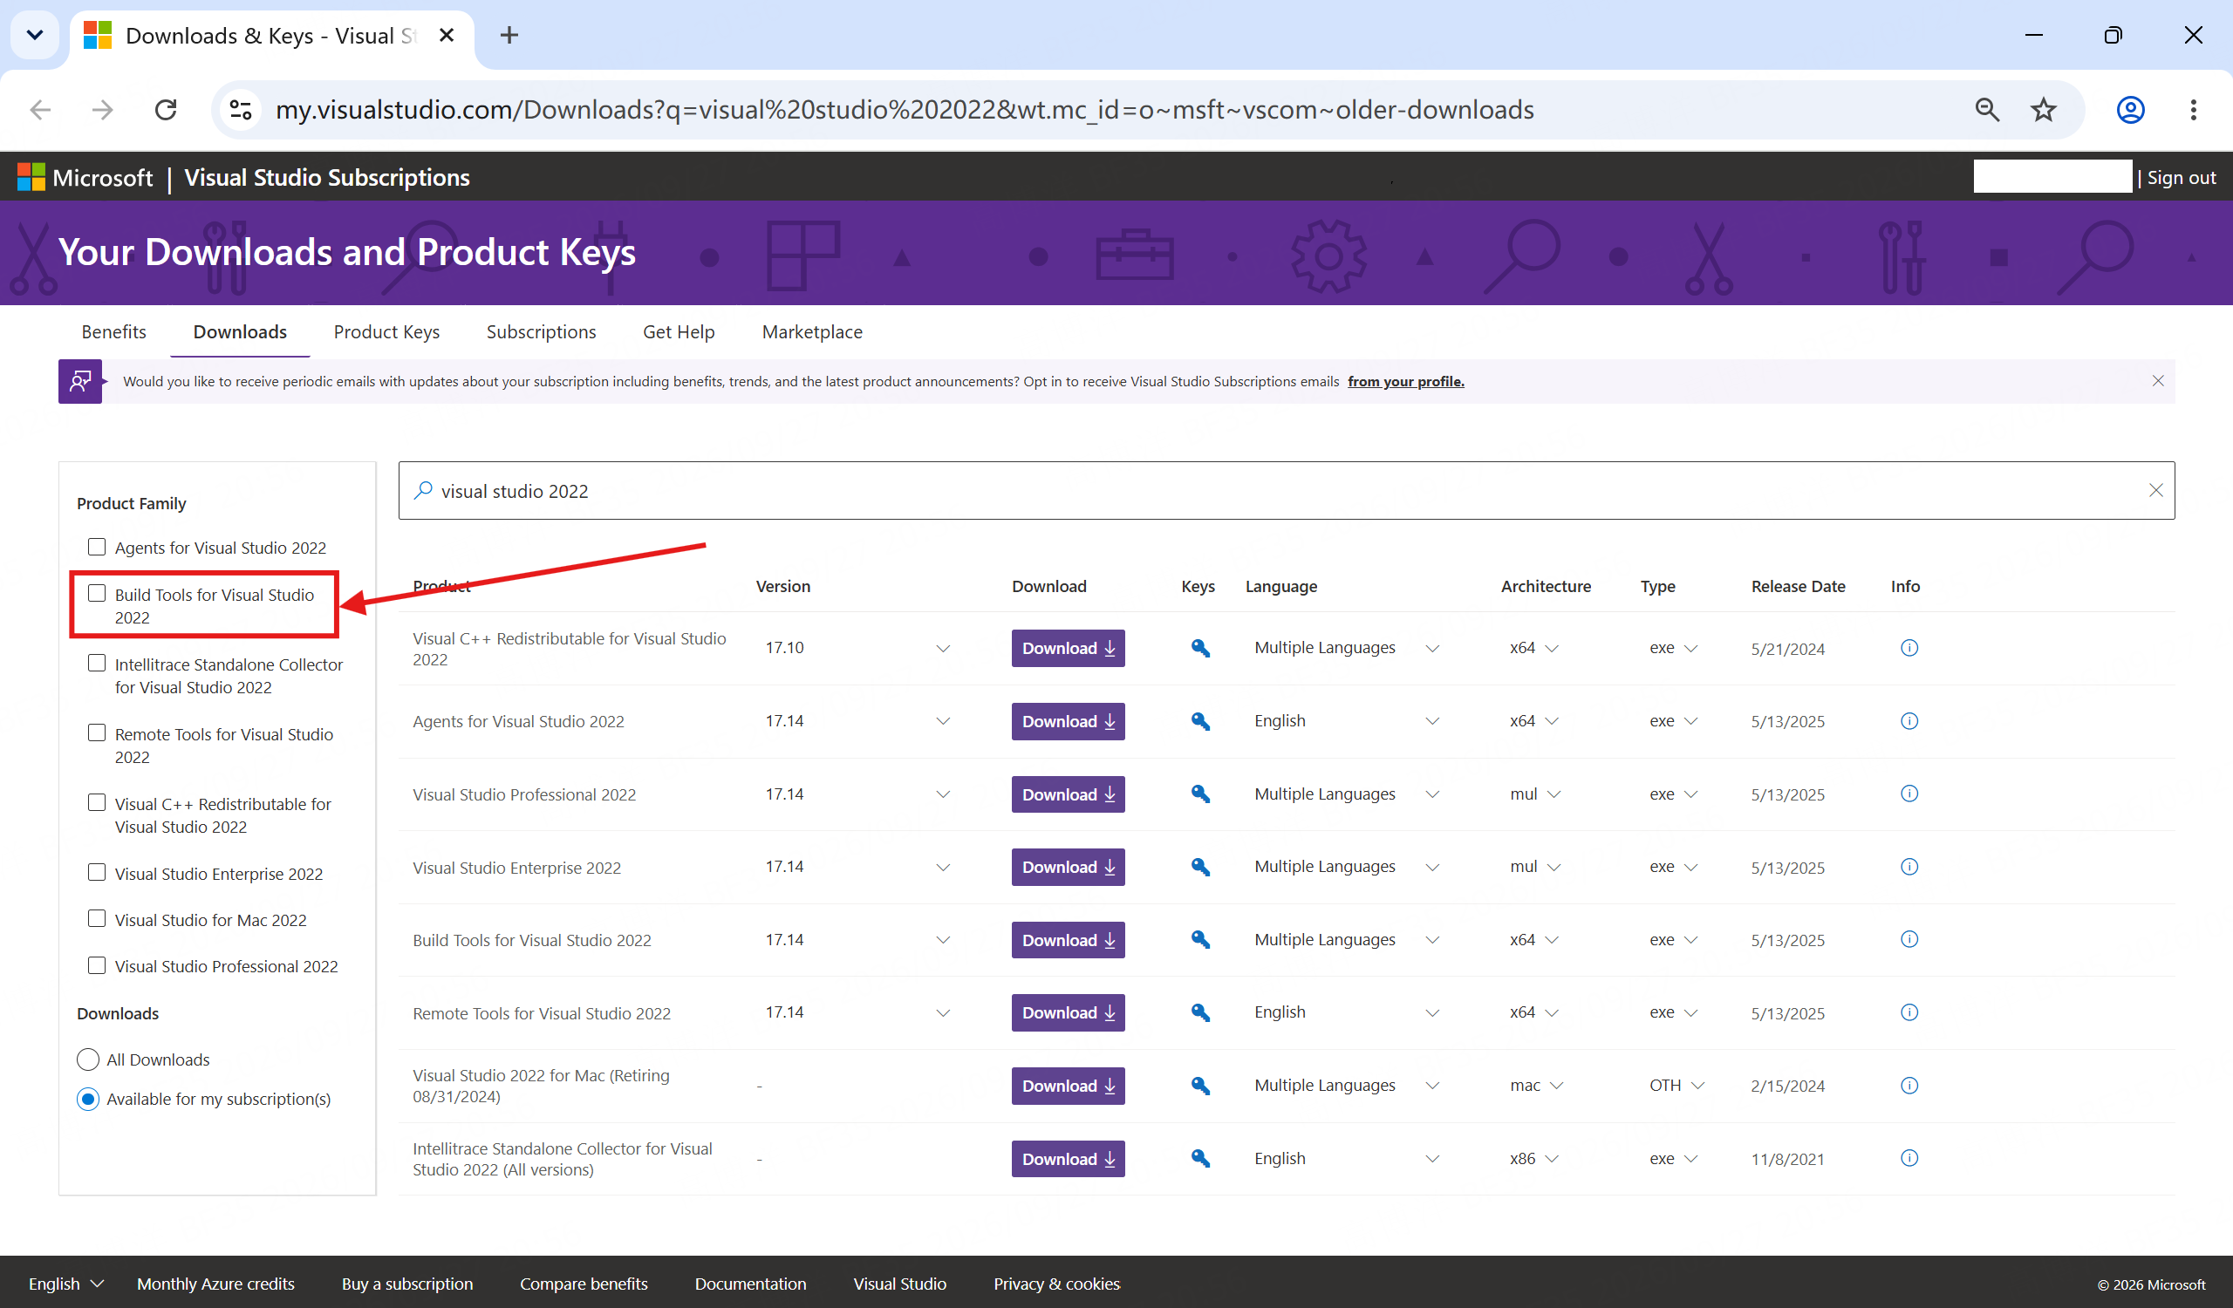Open the tab search chevron in browser
Screen dimensions: 2233x1308
point(35,36)
